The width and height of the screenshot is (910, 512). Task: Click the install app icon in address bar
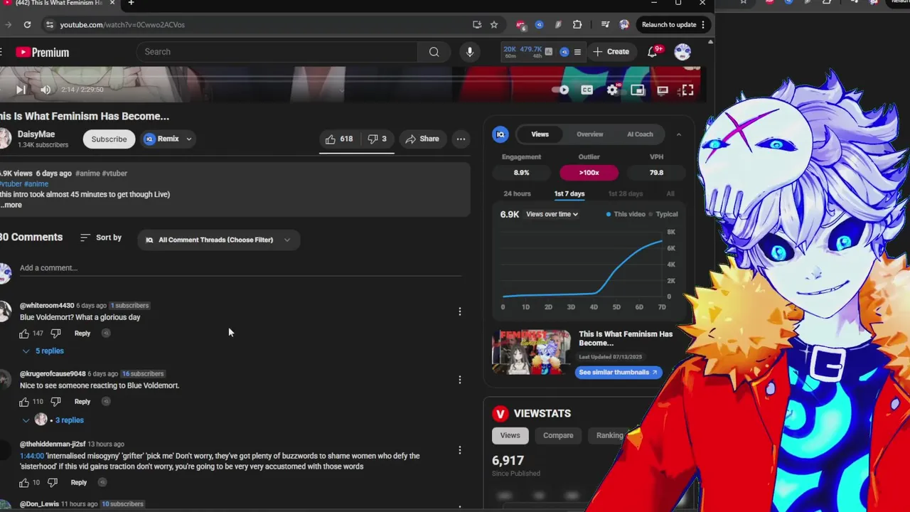(x=477, y=24)
